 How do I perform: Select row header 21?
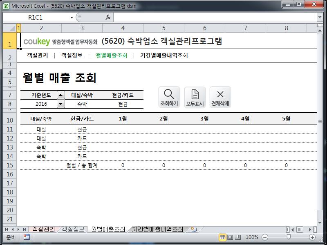click(10, 219)
